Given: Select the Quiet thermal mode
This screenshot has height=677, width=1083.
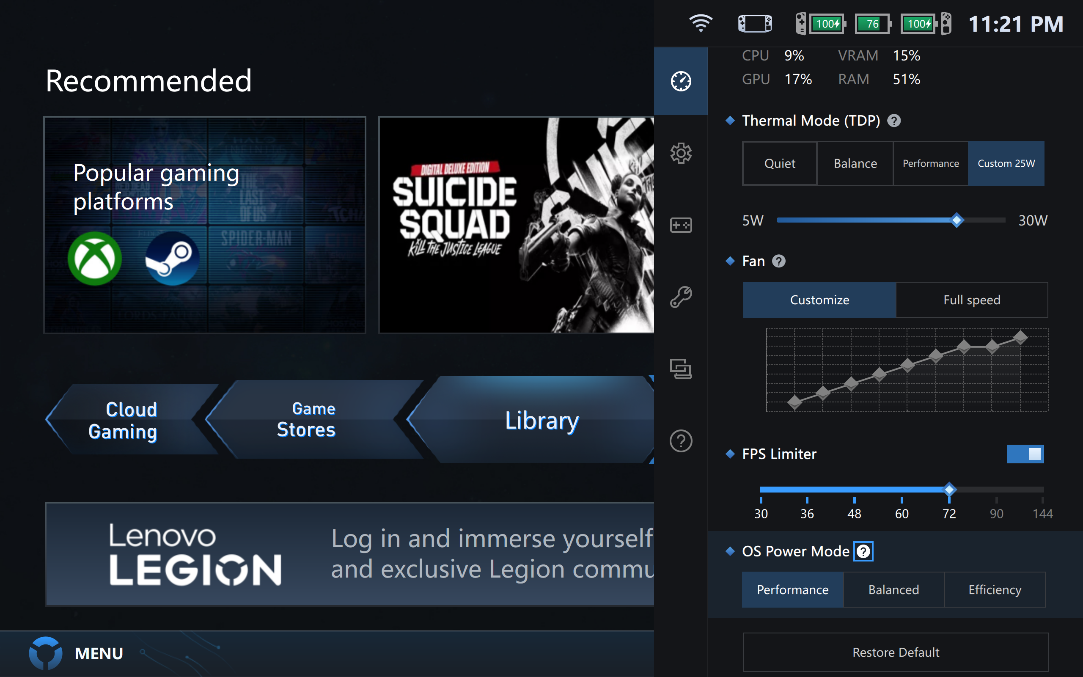Looking at the screenshot, I should 779,163.
